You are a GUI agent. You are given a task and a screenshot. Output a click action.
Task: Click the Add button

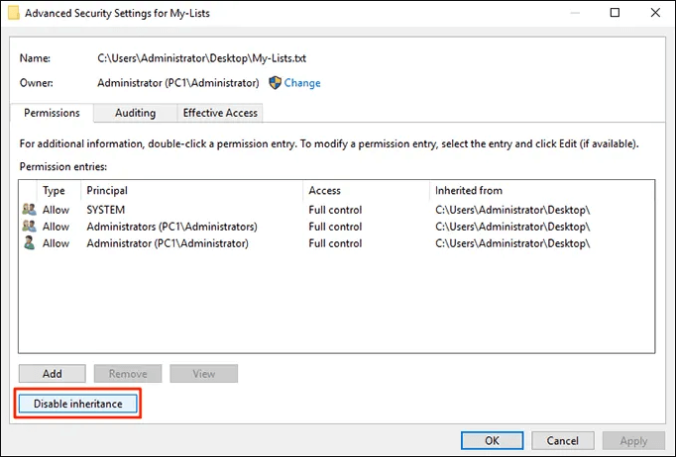click(x=53, y=374)
